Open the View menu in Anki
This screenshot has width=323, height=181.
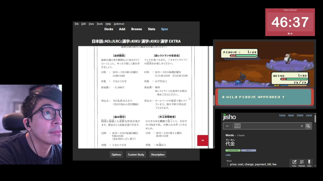tap(91, 24)
